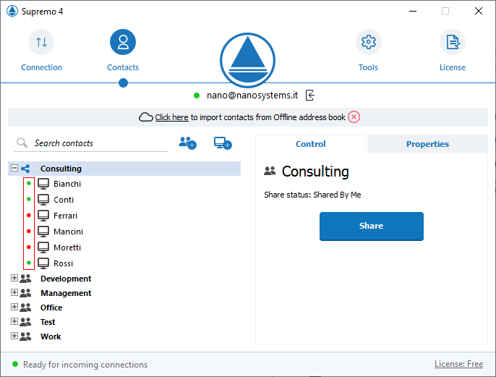The image size is (496, 377).
Task: Click the nano@nanosystems.it account text
Action: 252,95
